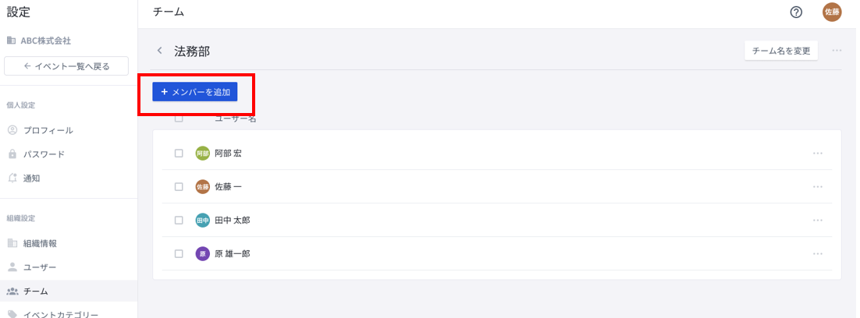Go back using the chevron beside 法務部
Viewport: 860px width, 318px height.
(x=160, y=51)
